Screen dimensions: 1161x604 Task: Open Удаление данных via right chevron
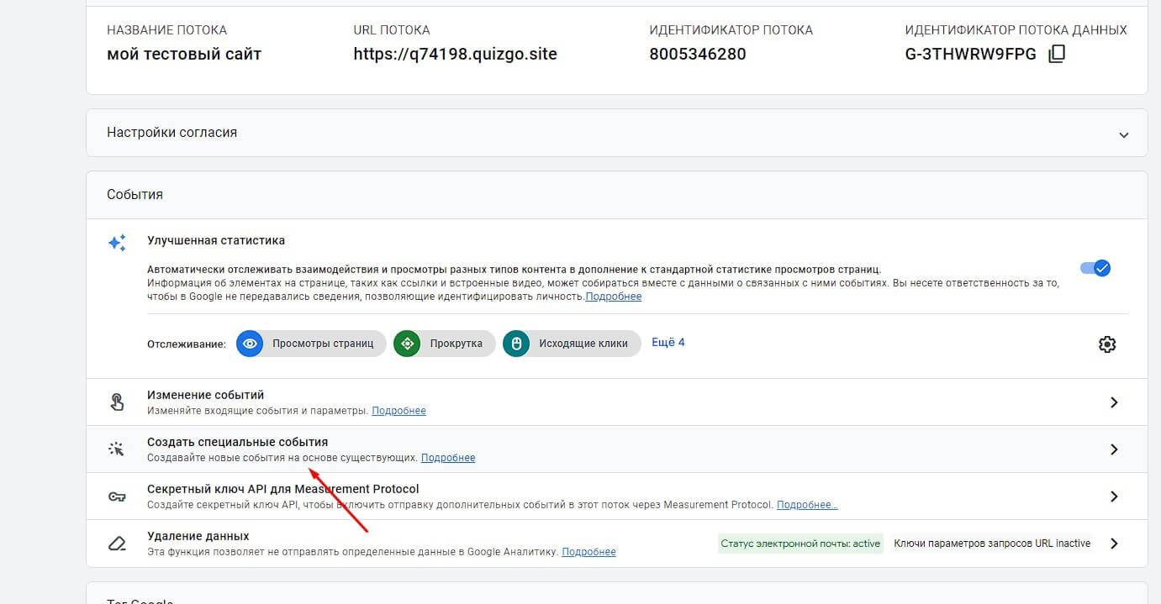click(x=1114, y=544)
